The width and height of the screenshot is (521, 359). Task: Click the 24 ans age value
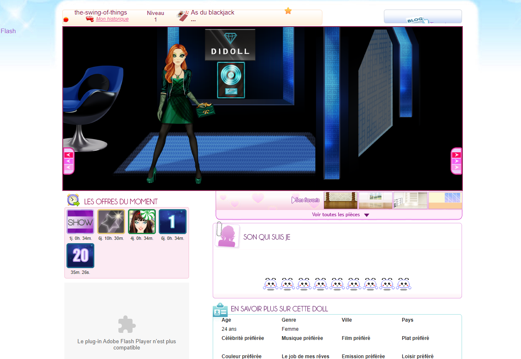point(229,329)
